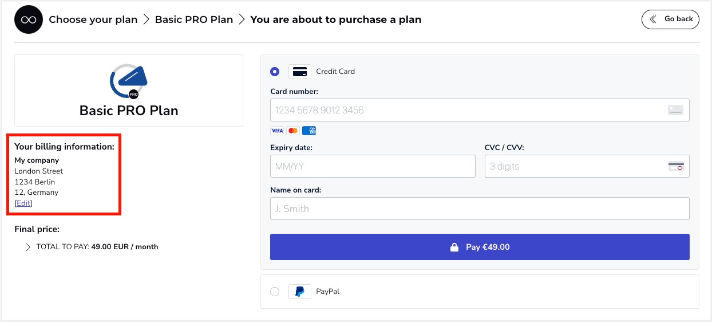Image resolution: width=712 pixels, height=322 pixels.
Task: Click the PayPal logo icon
Action: click(300, 292)
